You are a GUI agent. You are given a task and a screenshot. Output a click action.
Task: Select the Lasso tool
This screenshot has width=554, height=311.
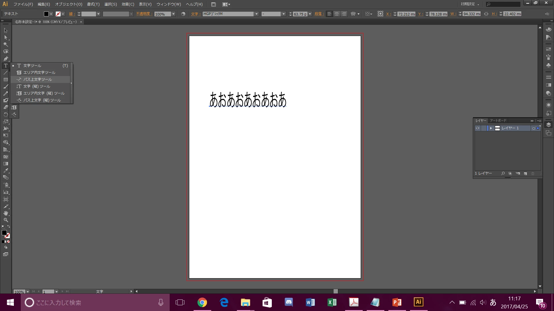click(x=5, y=52)
